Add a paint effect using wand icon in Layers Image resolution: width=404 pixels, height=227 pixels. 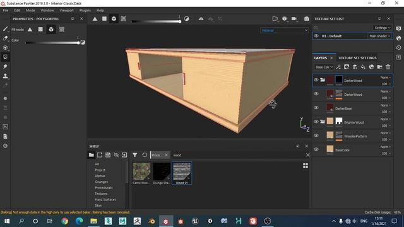[x=338, y=67]
